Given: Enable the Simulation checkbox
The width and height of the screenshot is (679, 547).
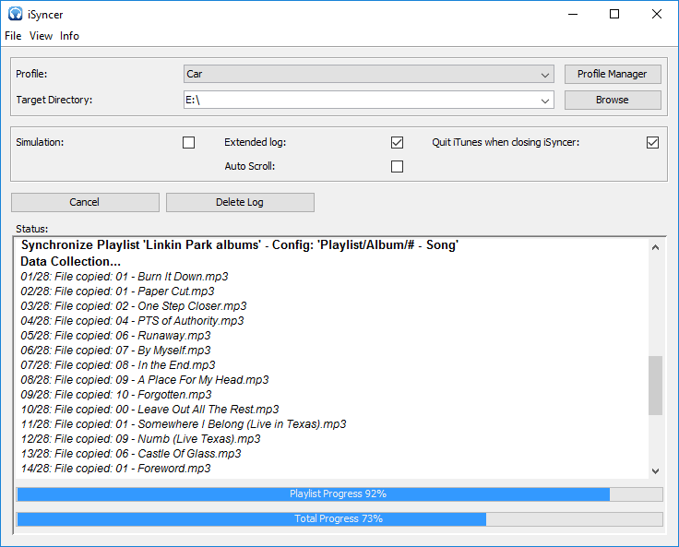Looking at the screenshot, I should pos(189,142).
